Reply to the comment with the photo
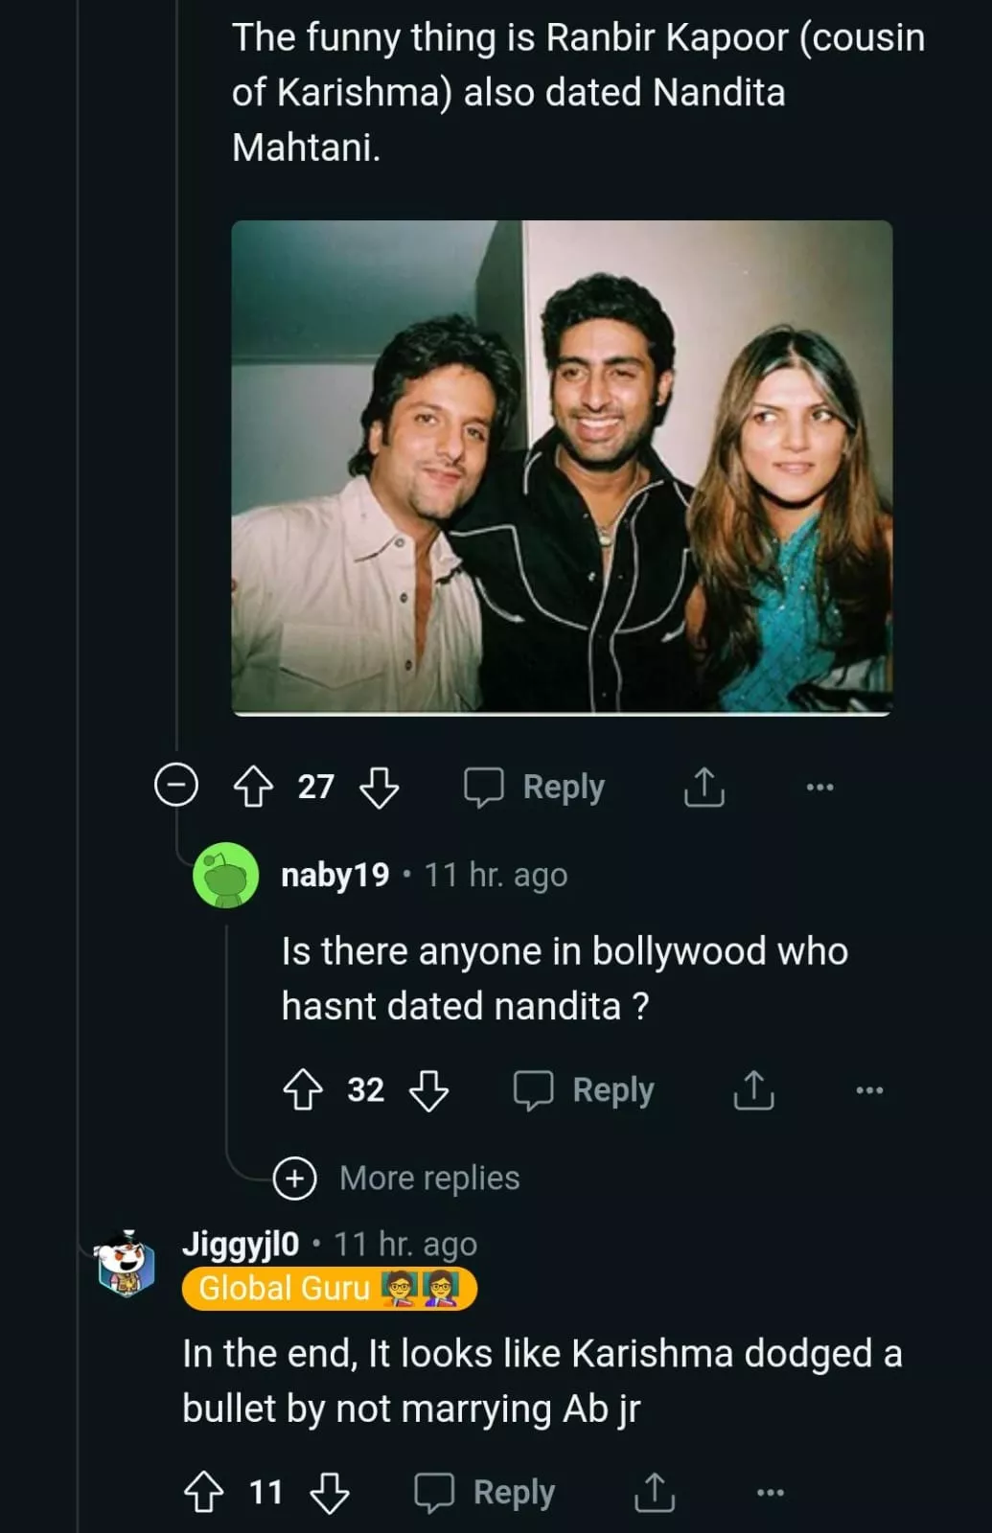The height and width of the screenshot is (1533, 992). (536, 788)
